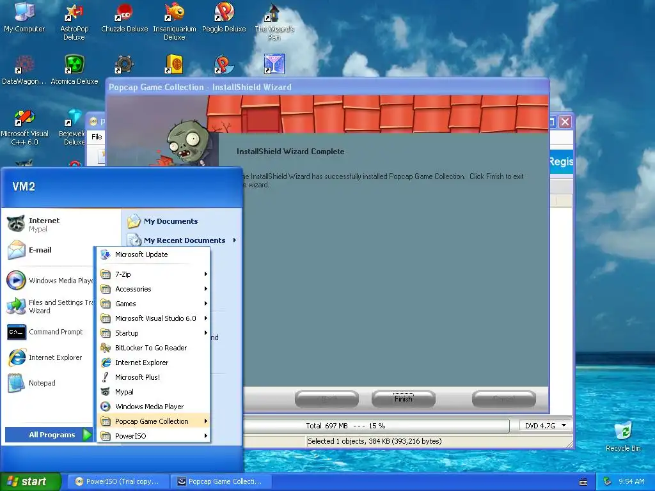Screen dimensions: 655x491
Task: Expand the Games program folder
Action: pyautogui.click(x=154, y=304)
